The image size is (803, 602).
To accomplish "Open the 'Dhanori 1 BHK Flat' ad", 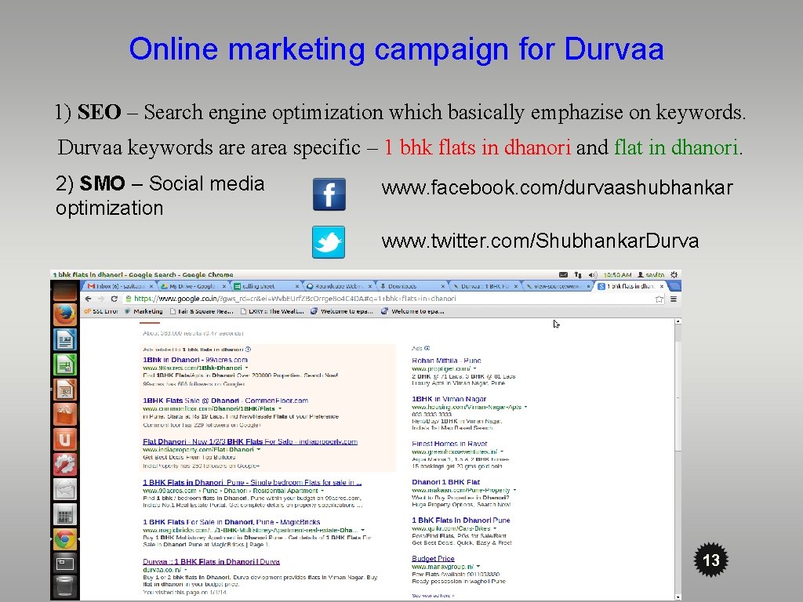I will click(445, 482).
